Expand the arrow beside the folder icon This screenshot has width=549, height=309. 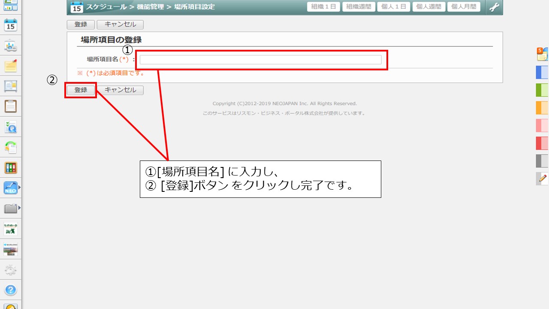point(19,208)
